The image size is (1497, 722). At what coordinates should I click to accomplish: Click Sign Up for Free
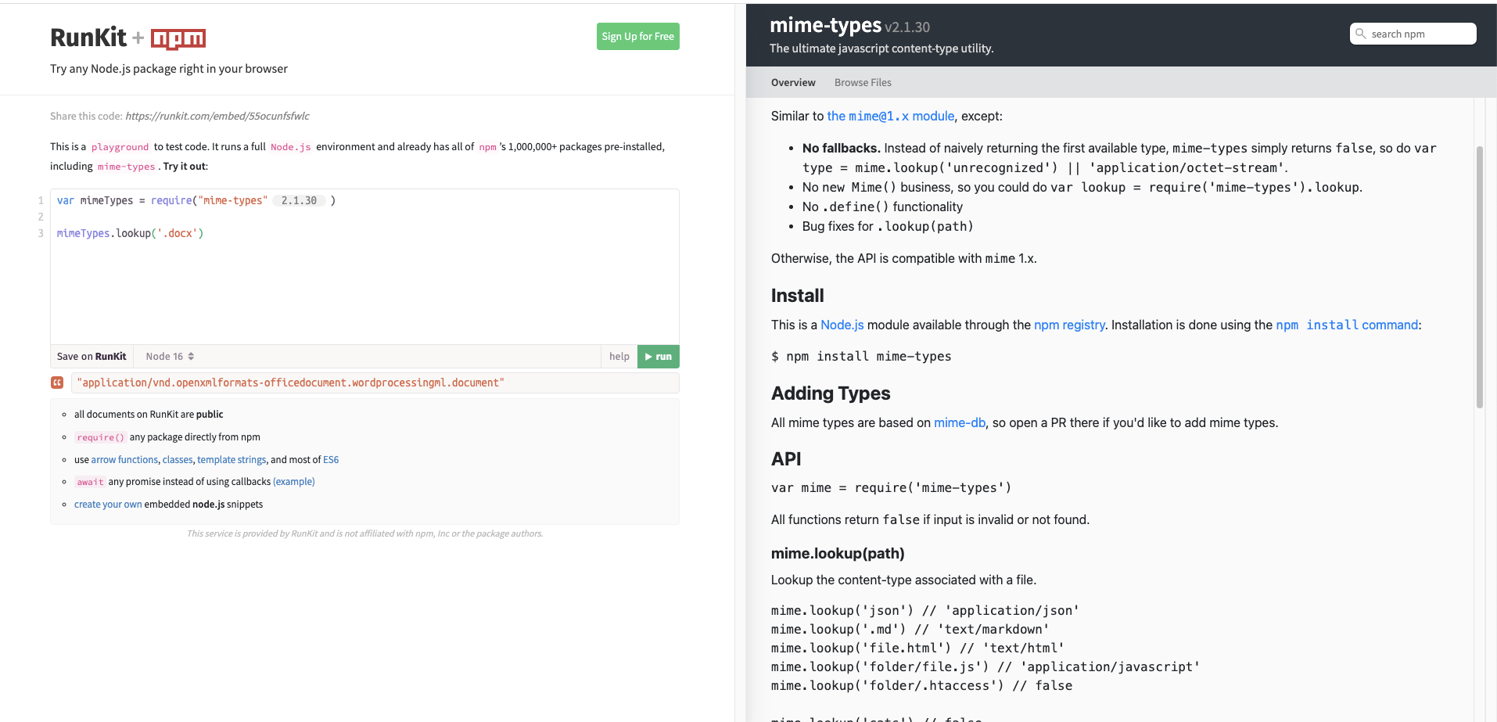pos(637,36)
